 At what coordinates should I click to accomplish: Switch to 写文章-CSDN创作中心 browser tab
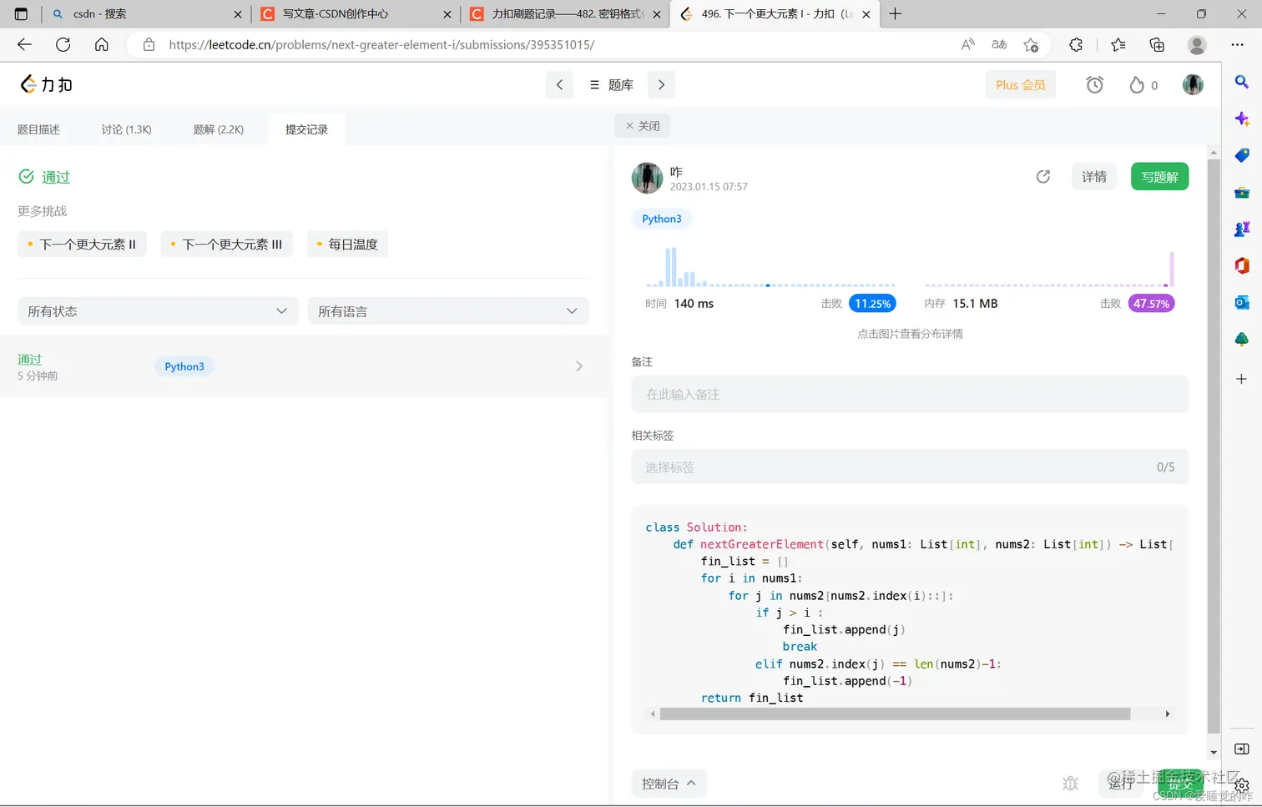click(356, 14)
